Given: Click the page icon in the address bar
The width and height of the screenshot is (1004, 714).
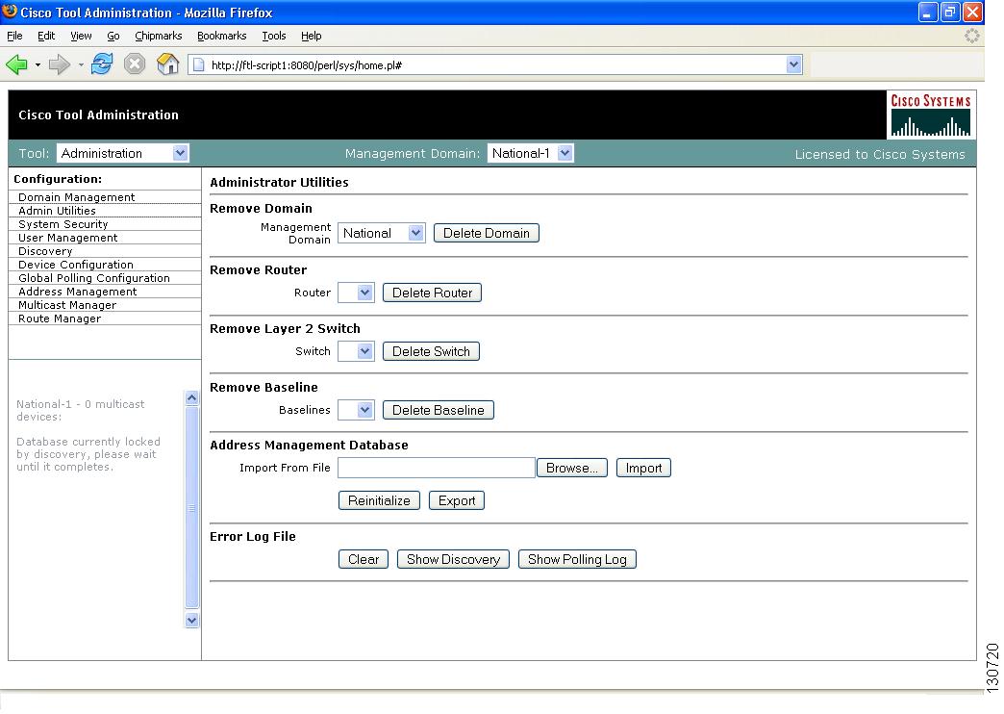Looking at the screenshot, I should 199,64.
